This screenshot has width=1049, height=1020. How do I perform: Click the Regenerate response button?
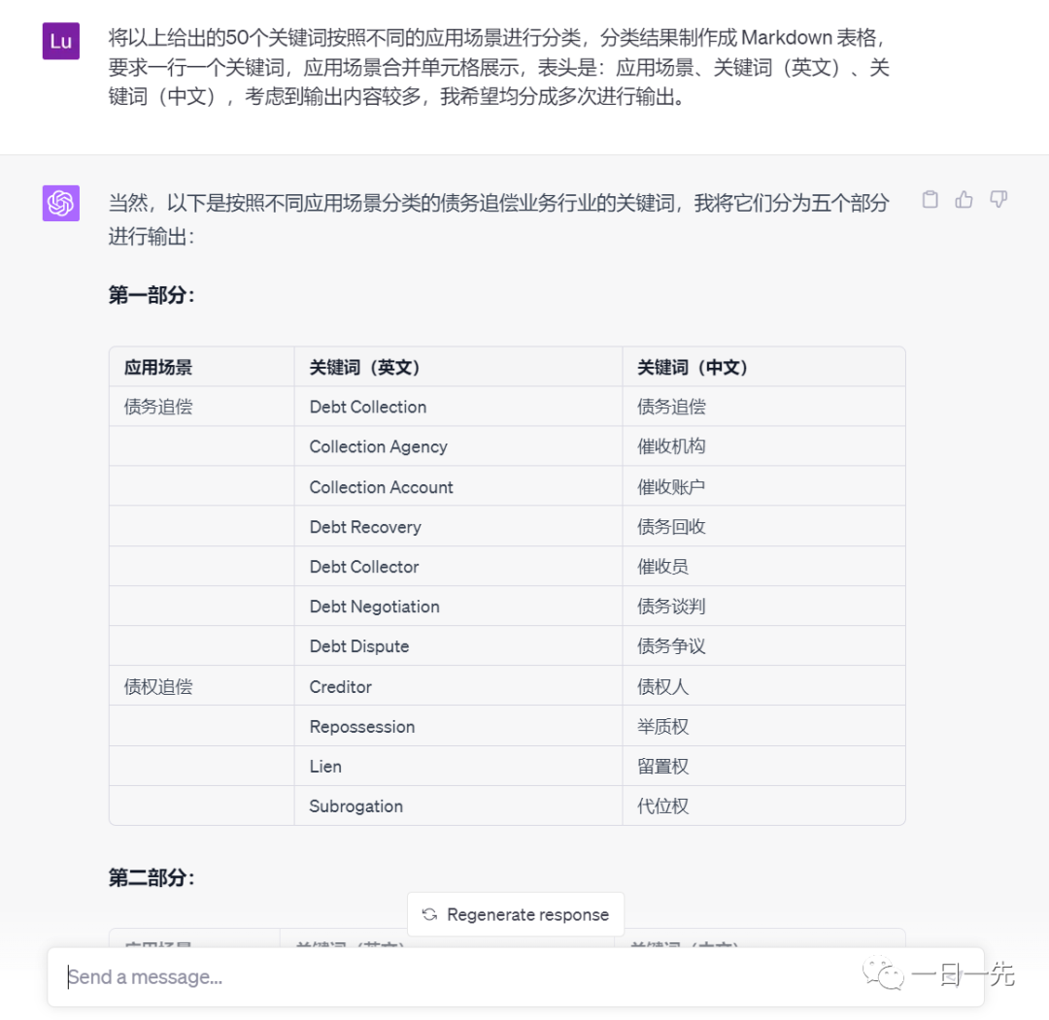point(516,914)
